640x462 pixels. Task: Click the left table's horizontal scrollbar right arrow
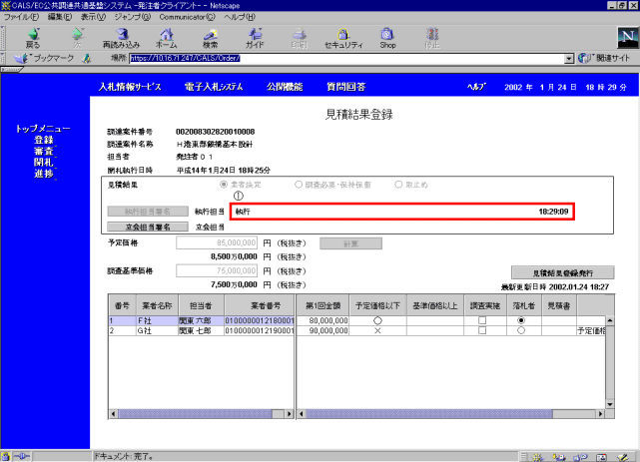tap(289, 414)
